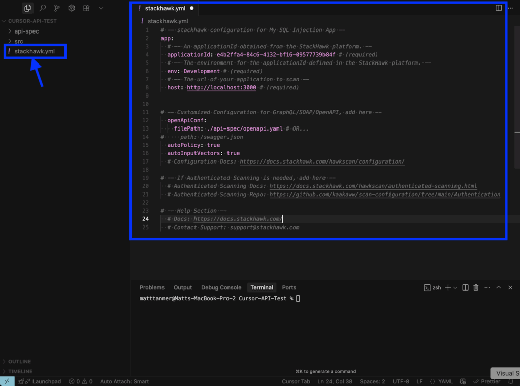Open the cube-shaped view icon in the sidebar toolbar
The height and width of the screenshot is (386, 520).
point(72,8)
